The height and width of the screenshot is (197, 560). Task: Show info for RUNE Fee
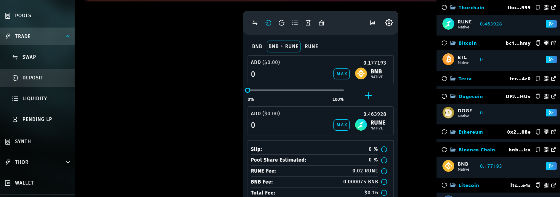point(384,171)
